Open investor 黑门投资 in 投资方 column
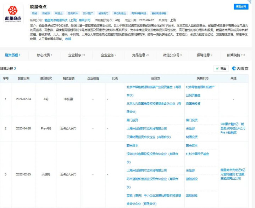This screenshot has height=208, width=255. click(132, 120)
